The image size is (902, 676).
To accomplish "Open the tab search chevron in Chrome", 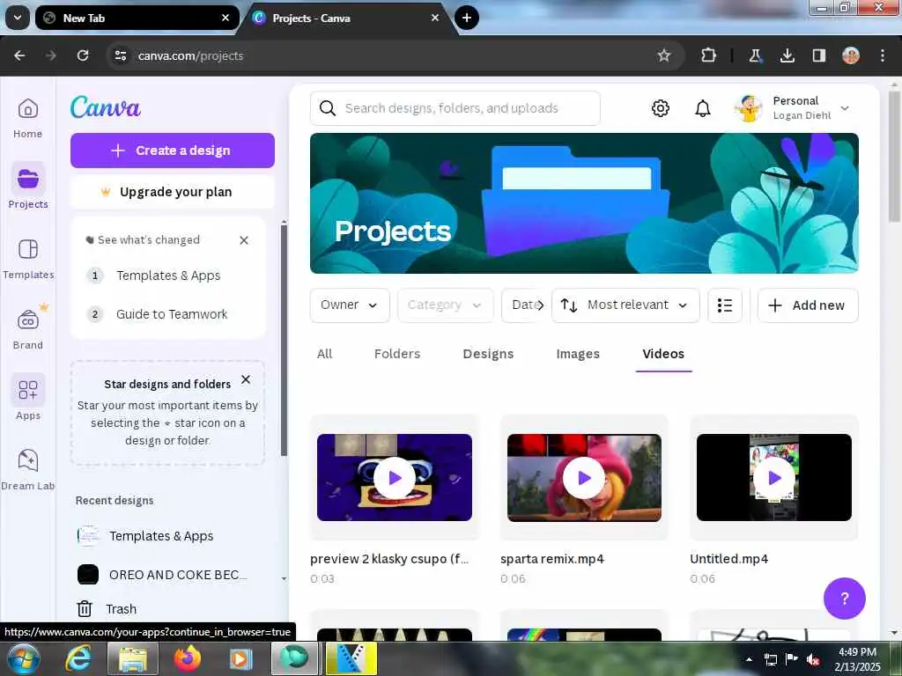I will pyautogui.click(x=18, y=18).
